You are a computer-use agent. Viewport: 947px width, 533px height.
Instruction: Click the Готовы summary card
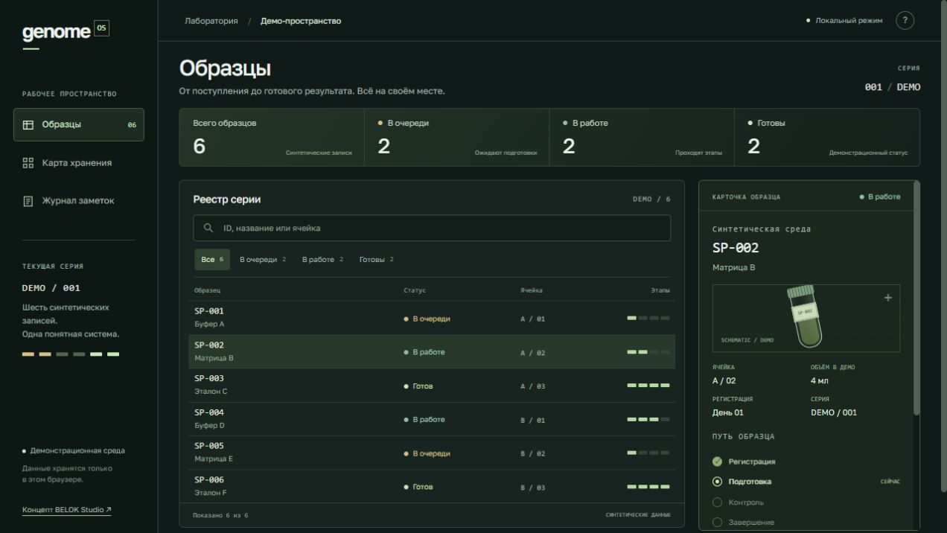pos(827,138)
